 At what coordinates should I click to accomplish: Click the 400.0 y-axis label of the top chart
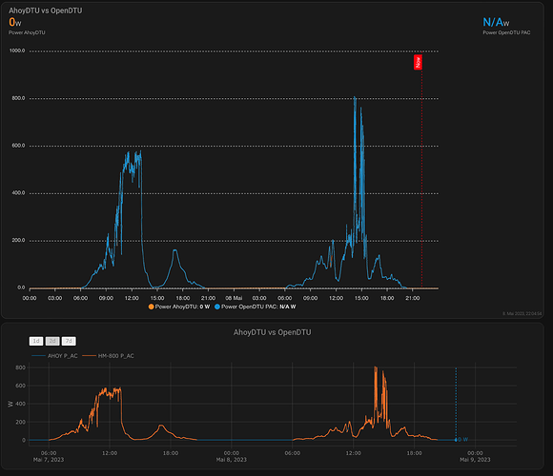(18, 193)
